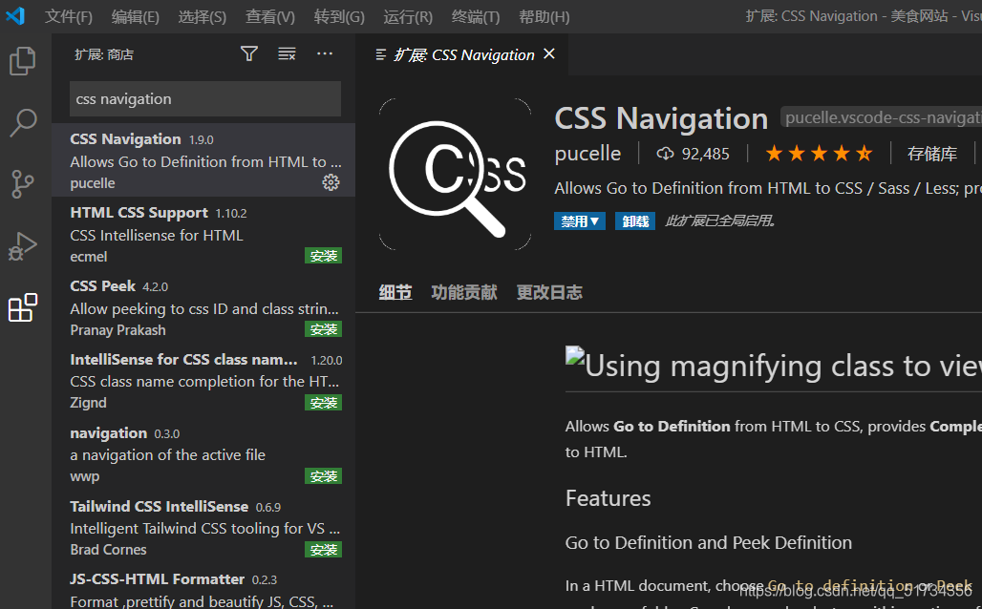Select the 扩展: CSS Navigation editor tab
Viewport: 982px width, 609px height.
[x=463, y=54]
